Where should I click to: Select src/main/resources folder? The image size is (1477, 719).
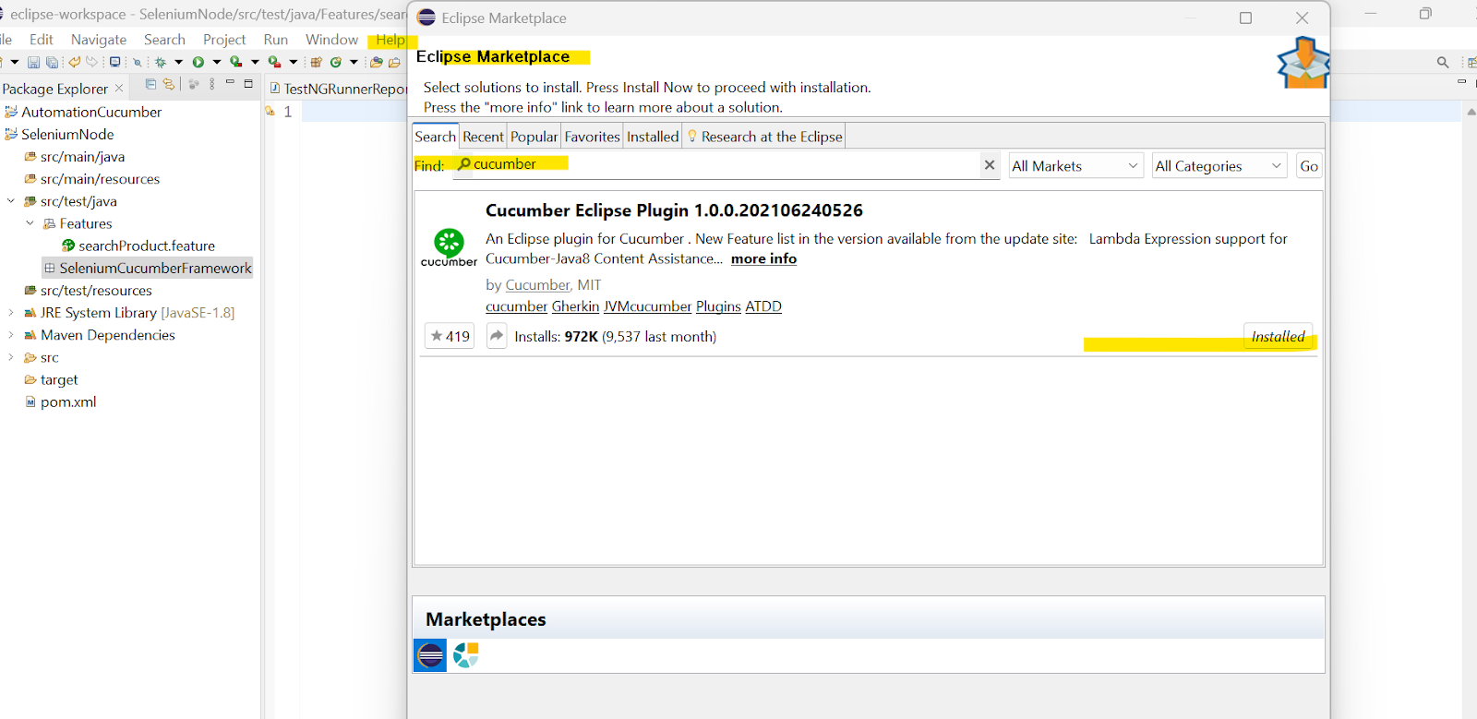point(100,179)
